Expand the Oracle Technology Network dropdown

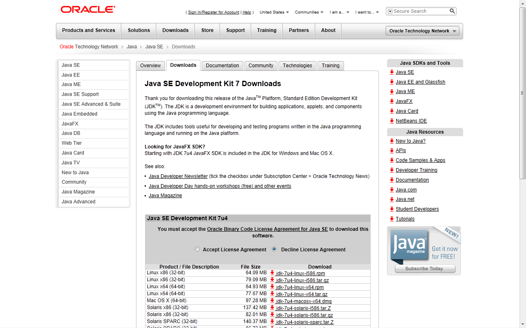tap(422, 31)
